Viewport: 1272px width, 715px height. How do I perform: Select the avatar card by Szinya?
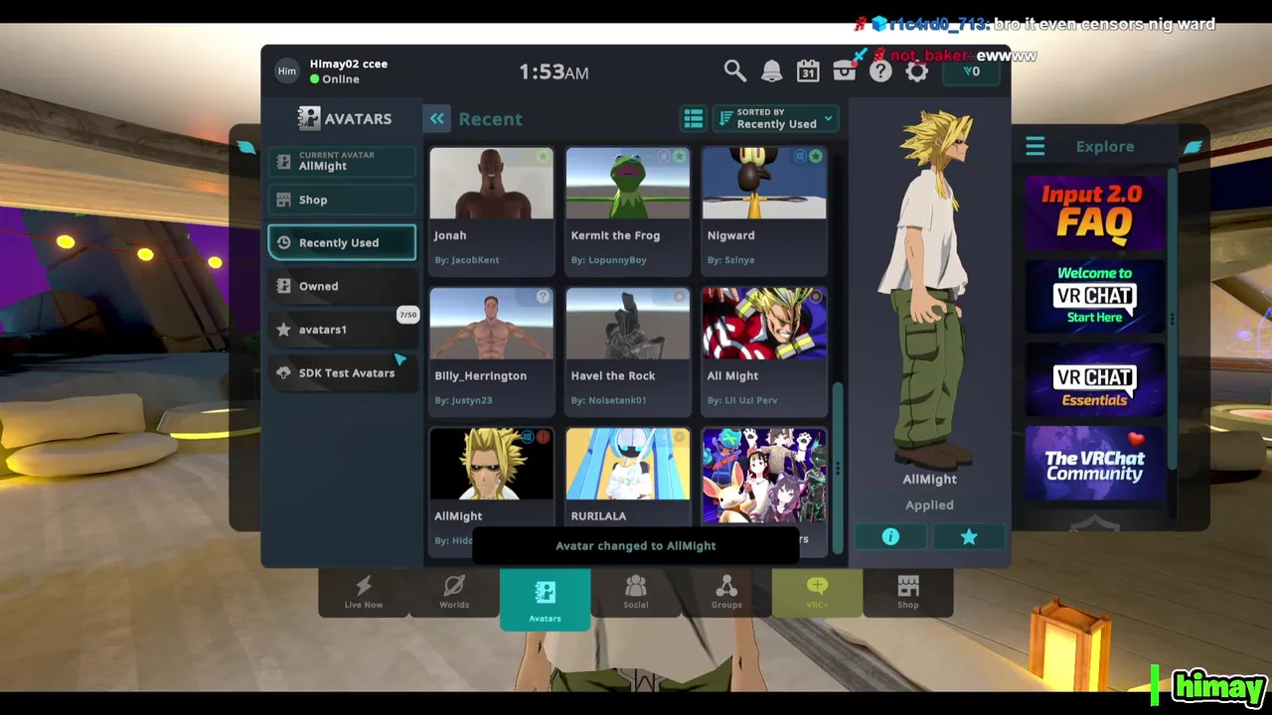click(x=764, y=212)
